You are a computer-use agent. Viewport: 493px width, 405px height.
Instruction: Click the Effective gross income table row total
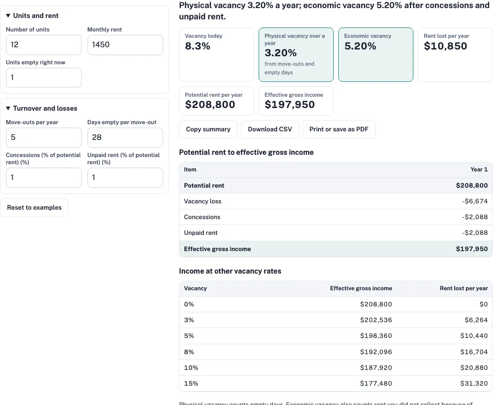[x=472, y=249]
